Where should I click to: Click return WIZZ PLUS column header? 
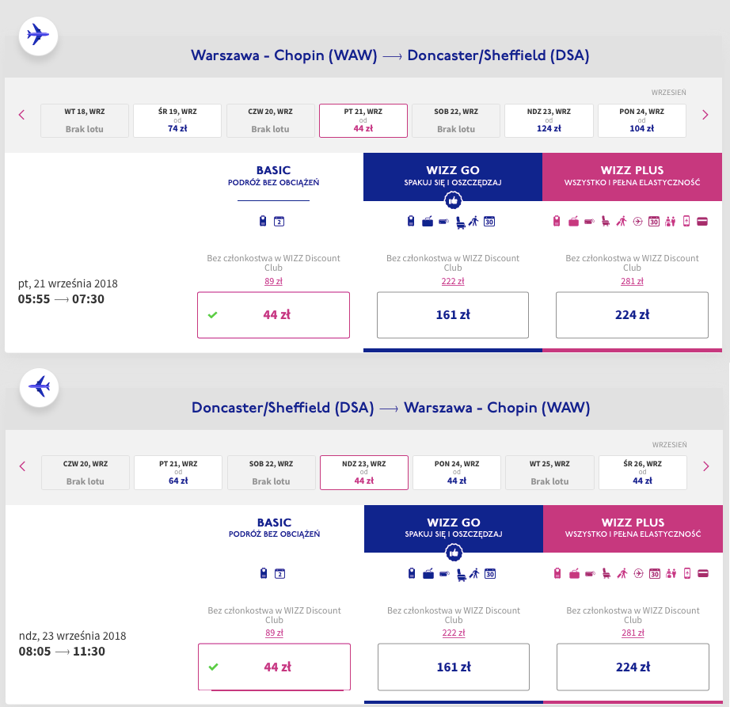click(x=633, y=529)
